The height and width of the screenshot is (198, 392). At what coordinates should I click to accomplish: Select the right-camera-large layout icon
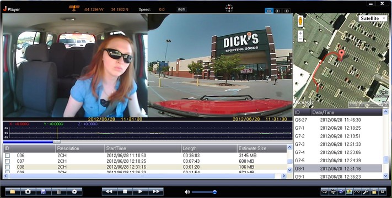click(287, 11)
